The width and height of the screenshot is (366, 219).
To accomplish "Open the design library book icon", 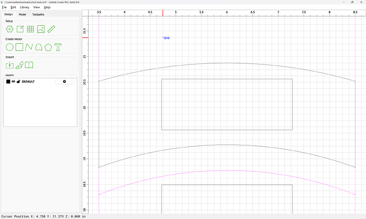I will pos(30,65).
